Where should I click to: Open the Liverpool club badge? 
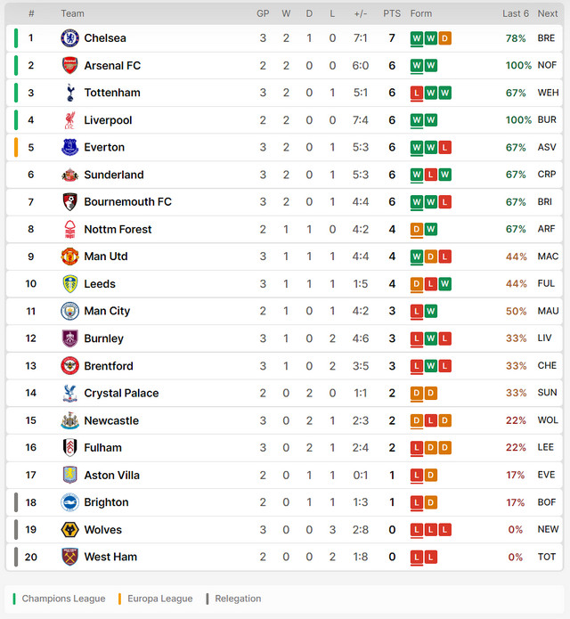pos(69,120)
